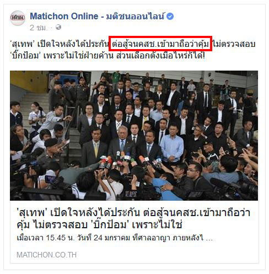This screenshot has width=269, height=274.
Task: Open the MATICHON.CO.TH source link
Action: (46, 255)
